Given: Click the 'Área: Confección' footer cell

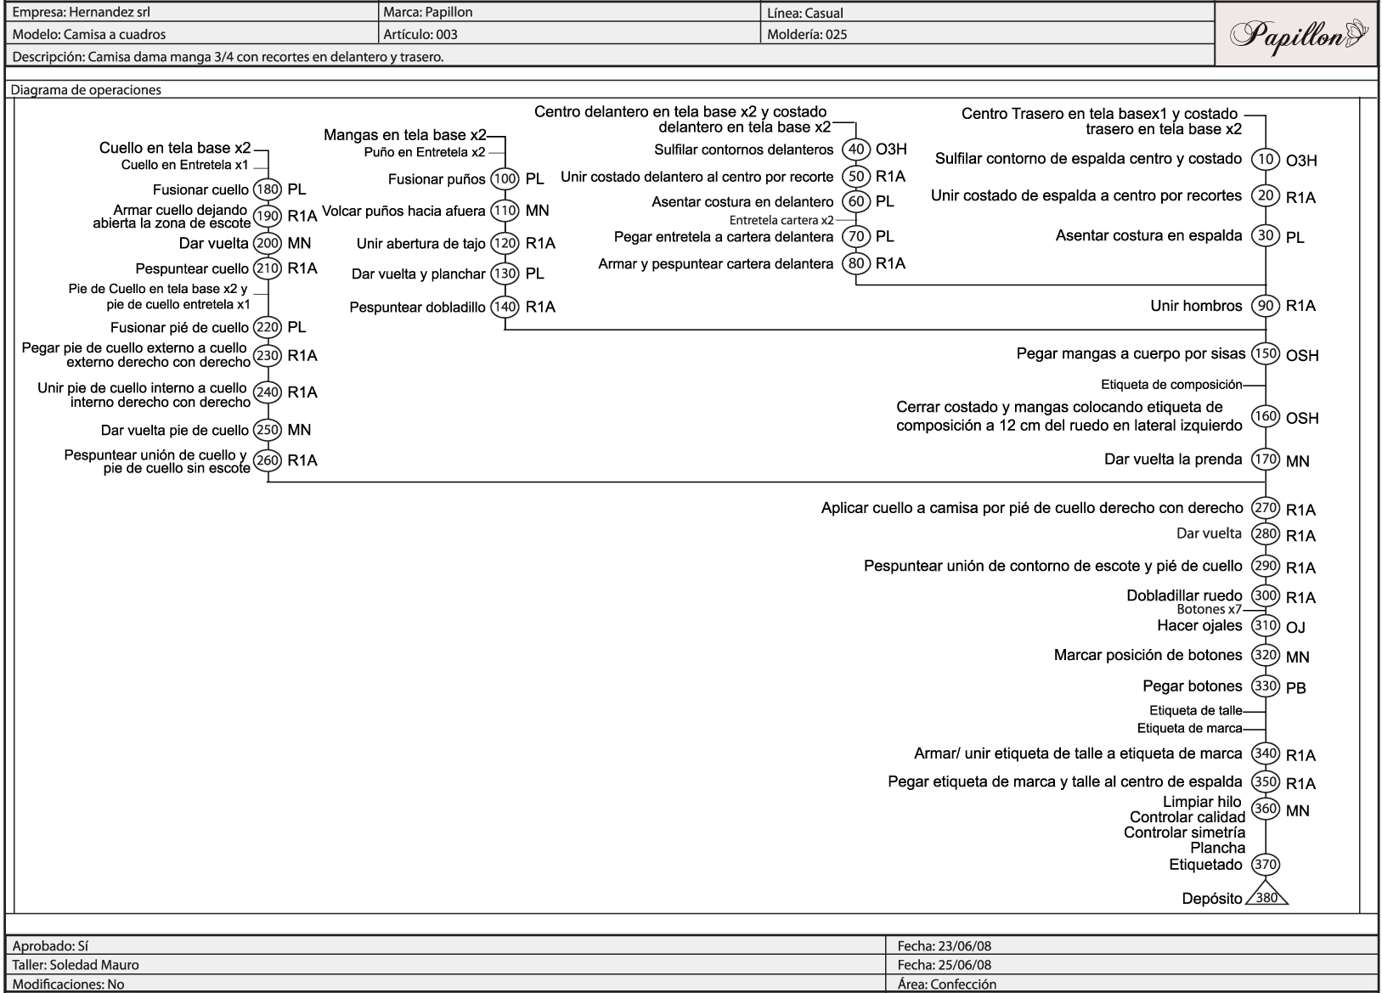Looking at the screenshot, I should click(x=947, y=985).
